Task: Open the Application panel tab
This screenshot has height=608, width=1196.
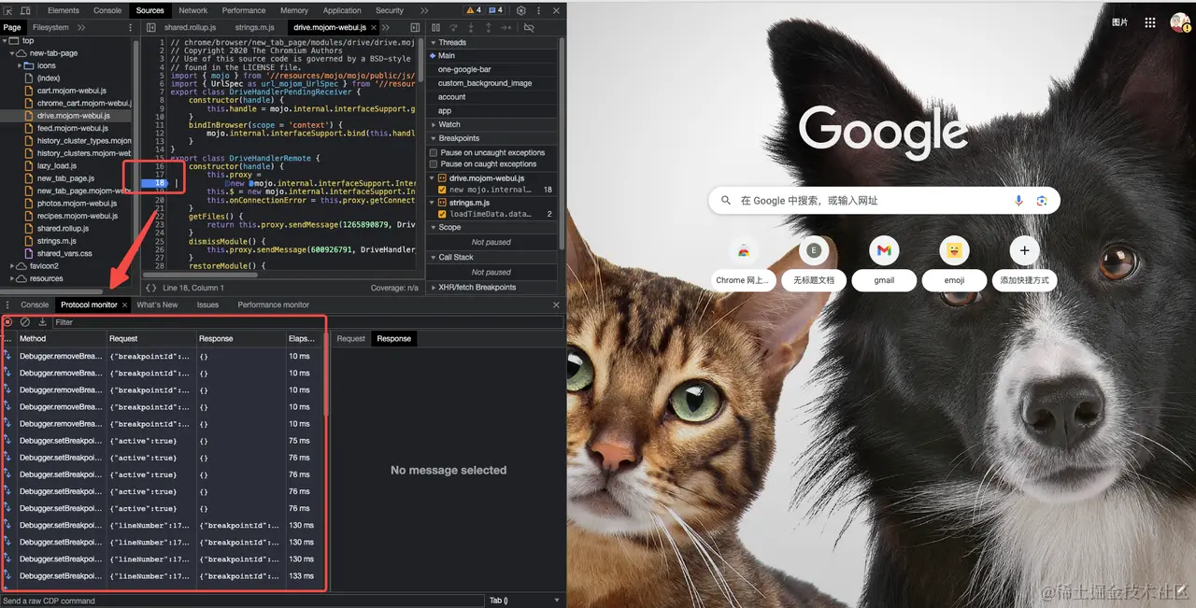Action: pos(342,10)
